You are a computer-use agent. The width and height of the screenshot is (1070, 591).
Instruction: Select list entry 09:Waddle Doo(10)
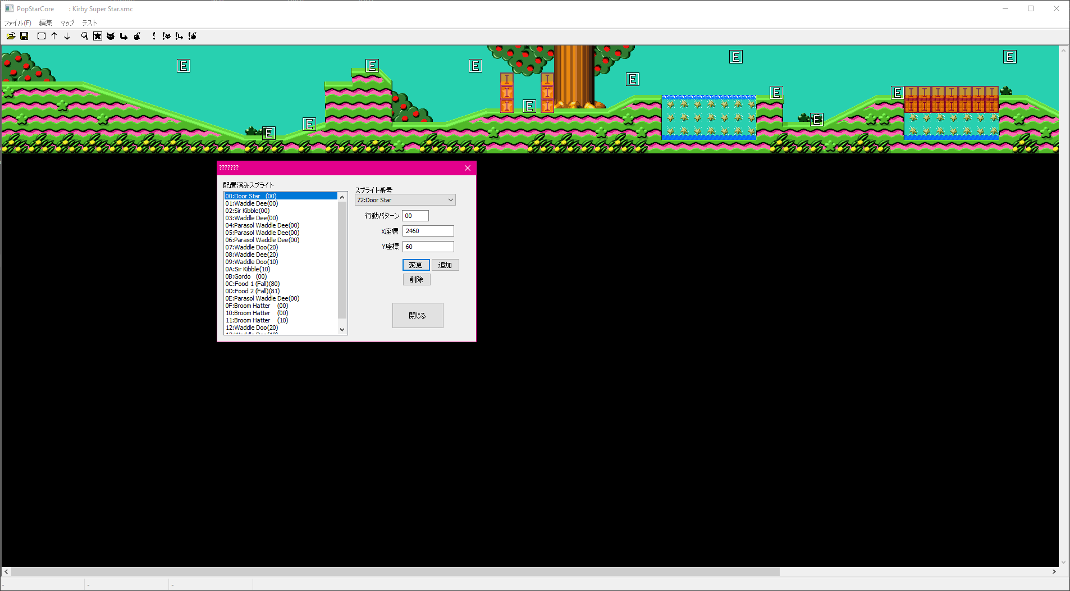(281, 262)
